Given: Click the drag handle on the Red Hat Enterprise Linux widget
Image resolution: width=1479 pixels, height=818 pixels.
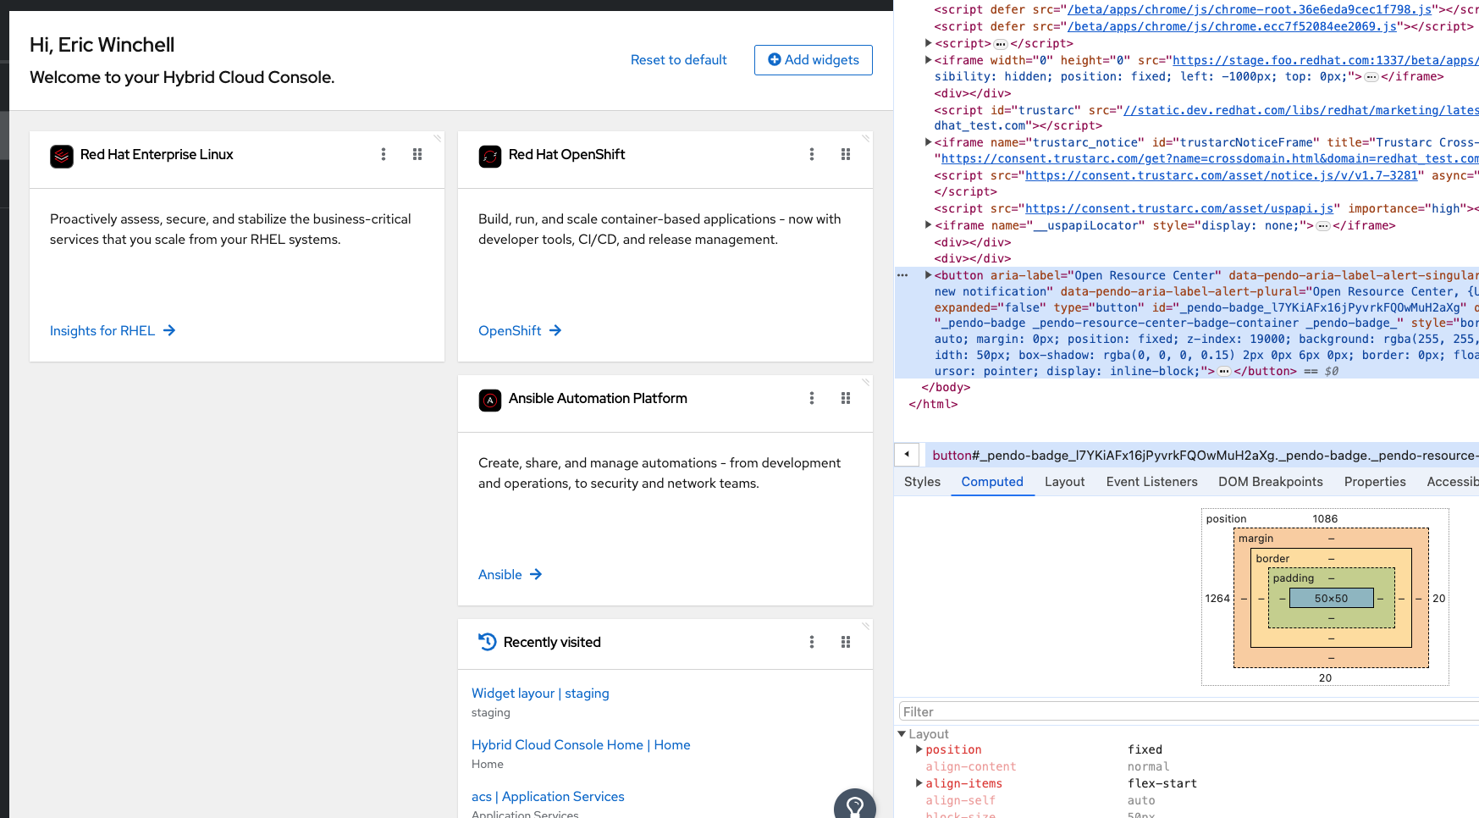Looking at the screenshot, I should (x=417, y=154).
